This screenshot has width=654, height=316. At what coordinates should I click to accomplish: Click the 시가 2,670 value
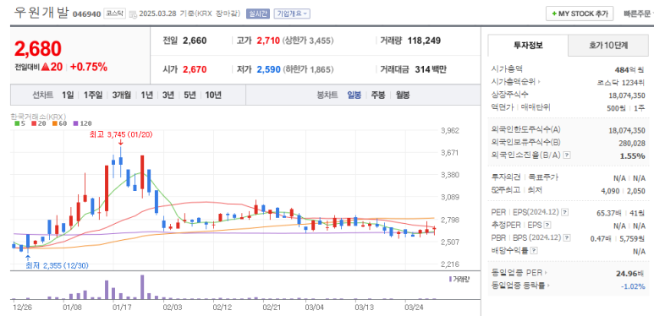pos(195,69)
